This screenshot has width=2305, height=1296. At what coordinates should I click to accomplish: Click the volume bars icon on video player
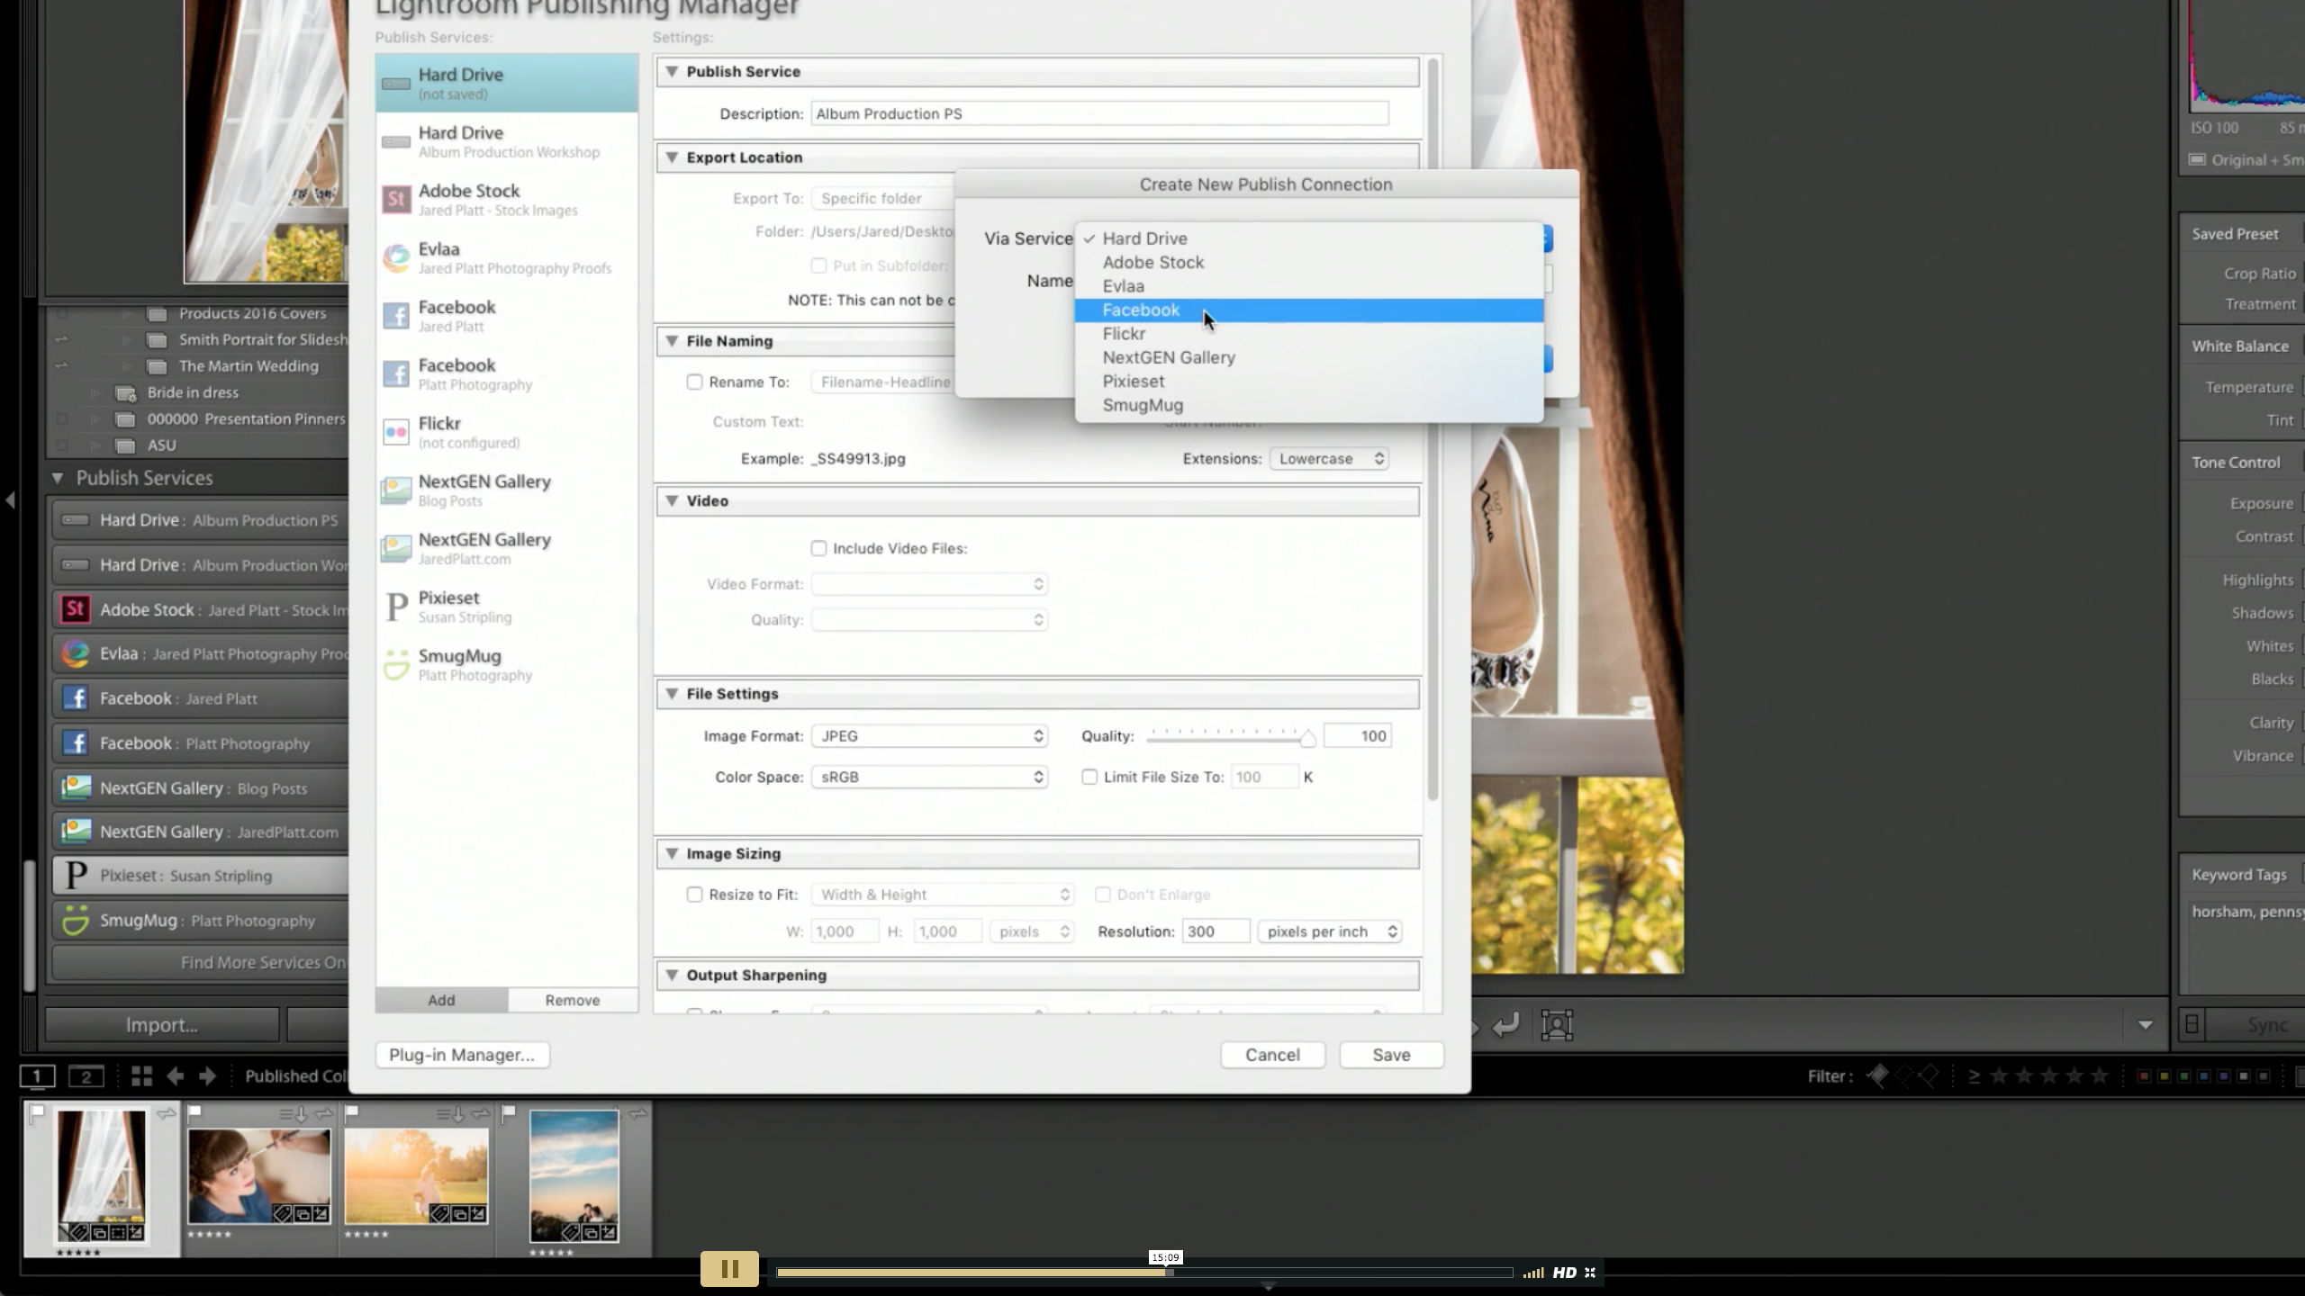click(1533, 1273)
